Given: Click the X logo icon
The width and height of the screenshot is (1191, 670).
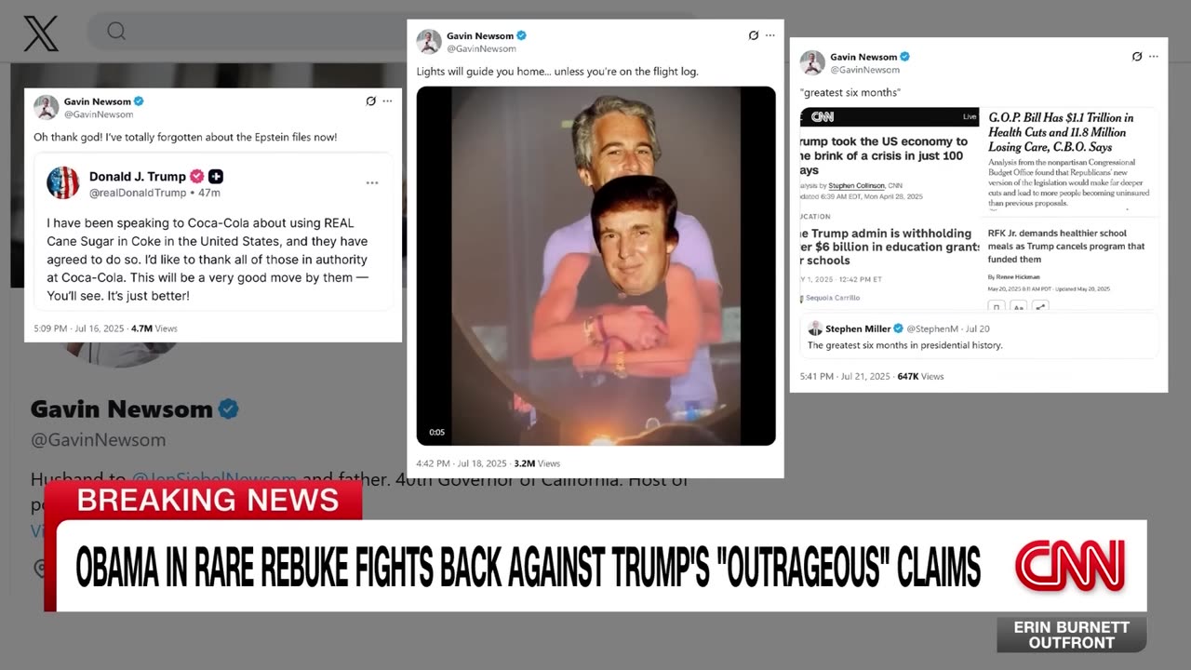Looking at the screenshot, I should [x=40, y=33].
